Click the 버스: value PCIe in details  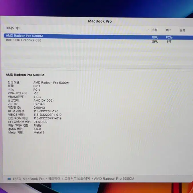[37, 90]
